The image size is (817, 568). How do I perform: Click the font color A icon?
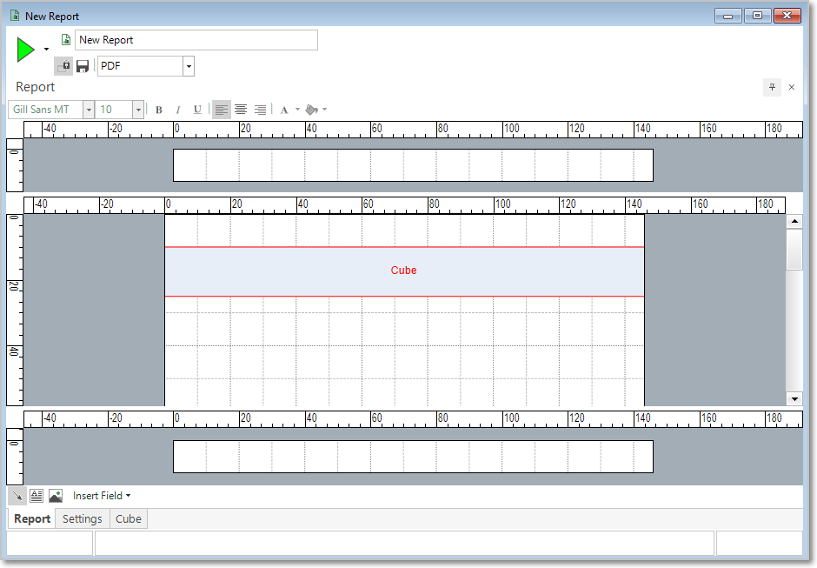tap(284, 110)
